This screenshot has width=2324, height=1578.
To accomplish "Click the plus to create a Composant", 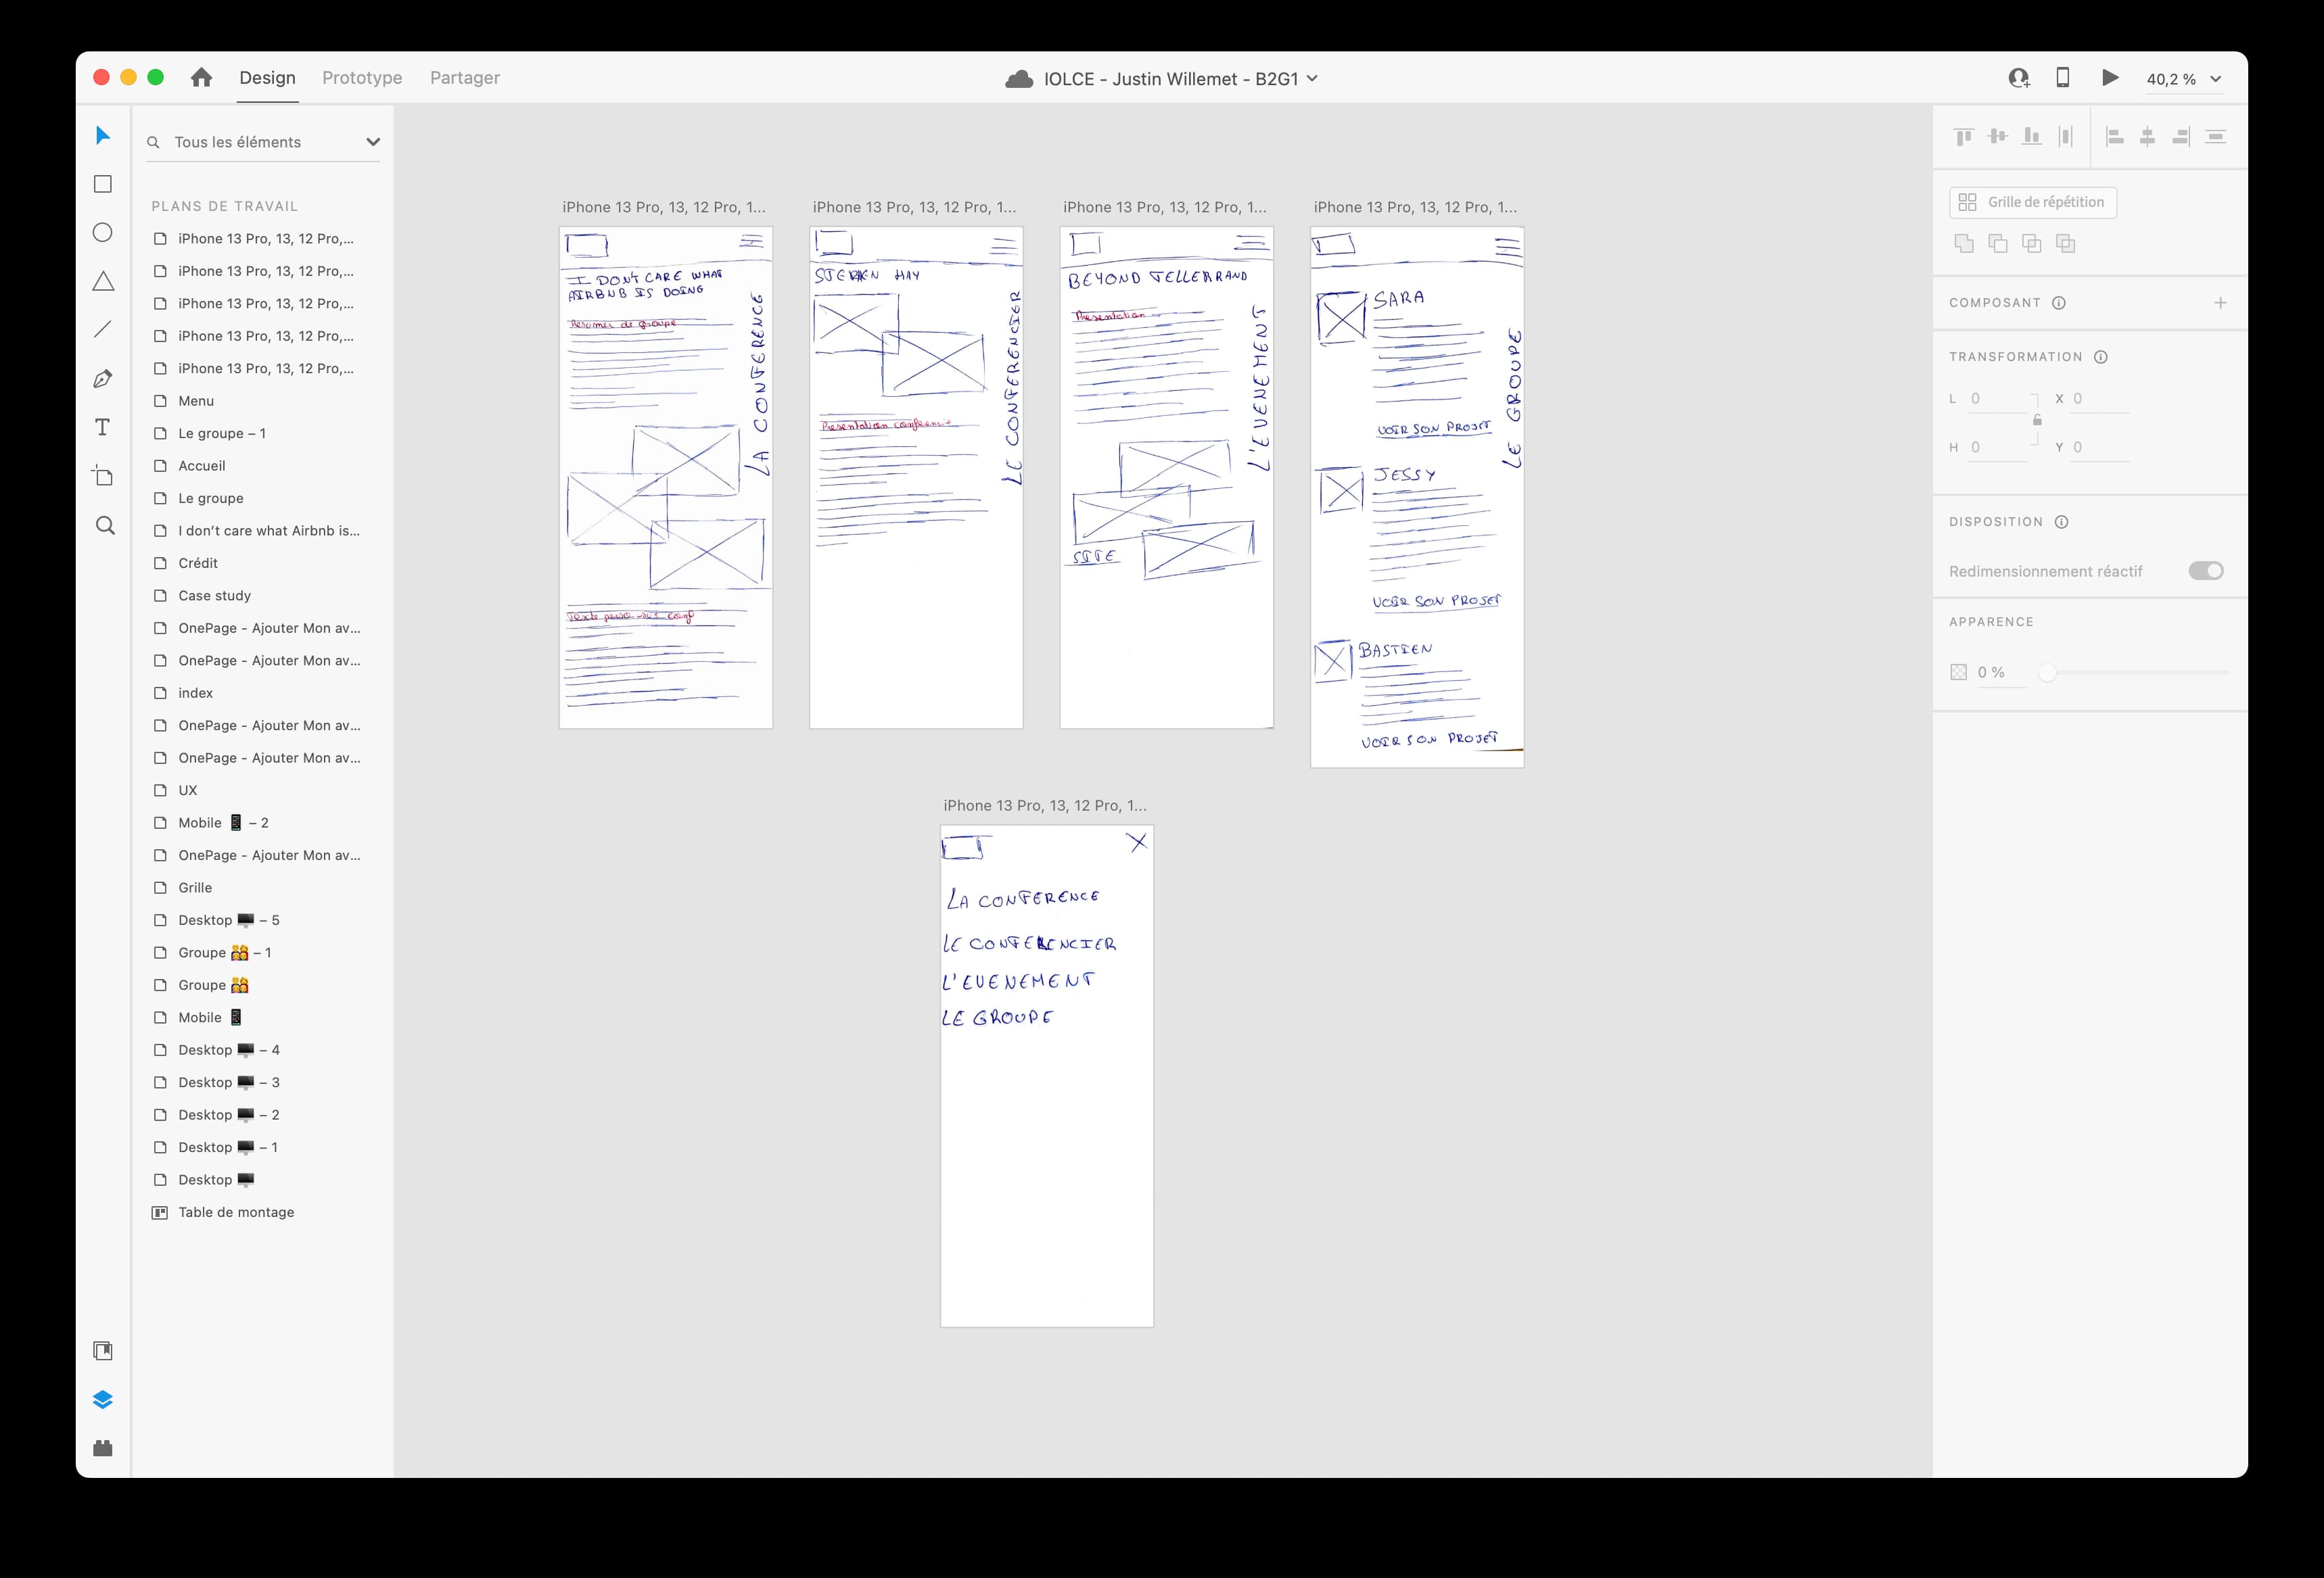I will coord(2220,303).
